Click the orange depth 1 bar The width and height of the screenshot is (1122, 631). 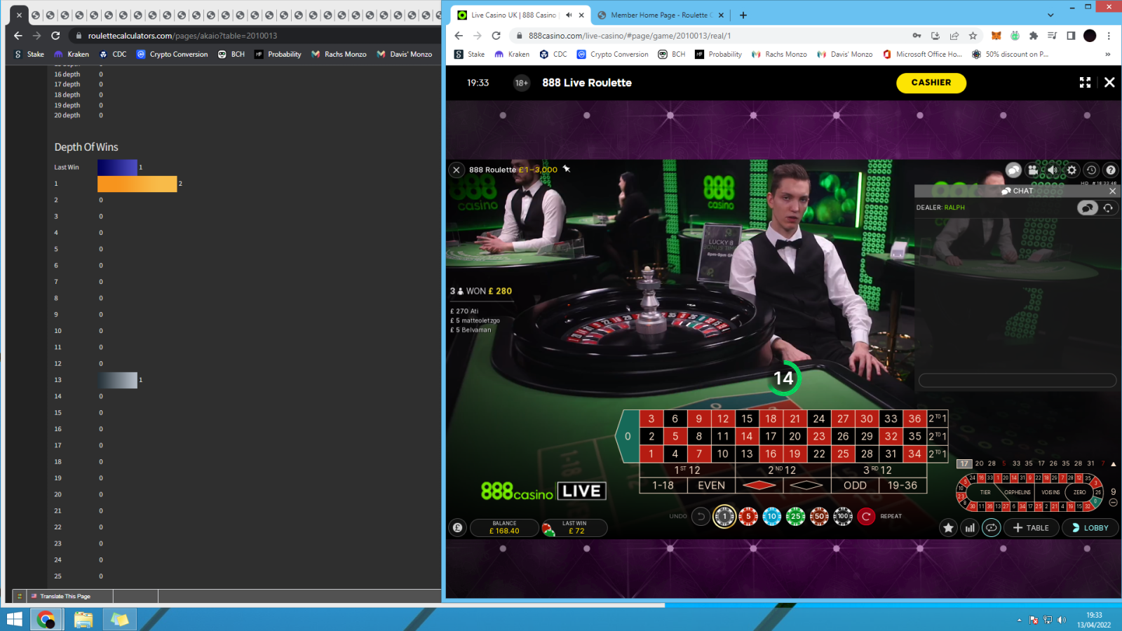tap(137, 184)
